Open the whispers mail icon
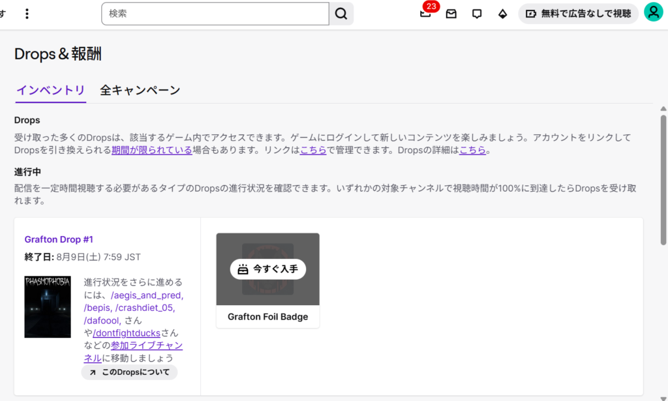This screenshot has width=668, height=401. tap(451, 14)
